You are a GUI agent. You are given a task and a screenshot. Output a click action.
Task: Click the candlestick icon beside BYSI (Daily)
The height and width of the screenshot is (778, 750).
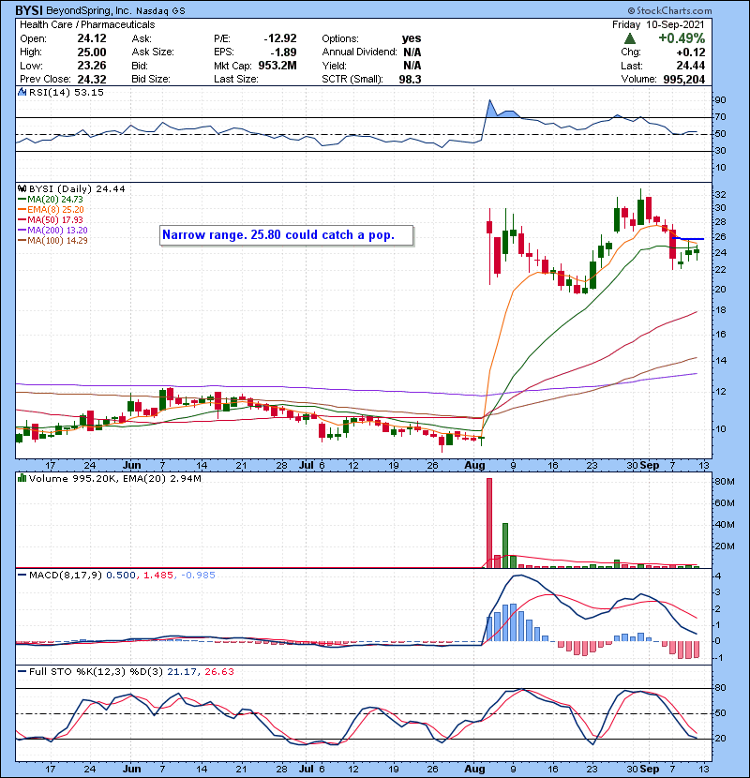click(22, 188)
